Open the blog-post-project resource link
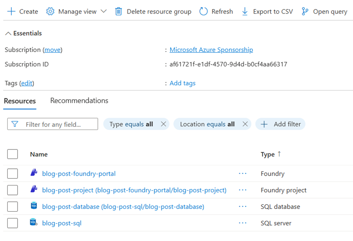Viewport: 353px width, 241px height. 134,190
